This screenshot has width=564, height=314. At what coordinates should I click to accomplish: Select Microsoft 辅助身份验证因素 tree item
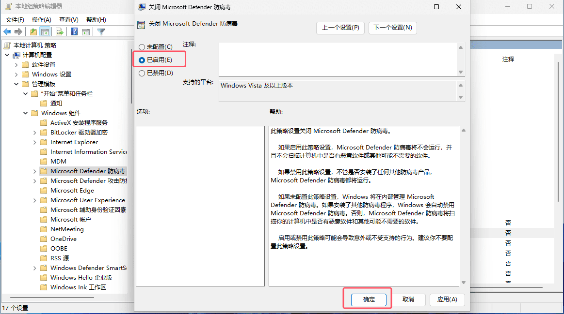88,210
